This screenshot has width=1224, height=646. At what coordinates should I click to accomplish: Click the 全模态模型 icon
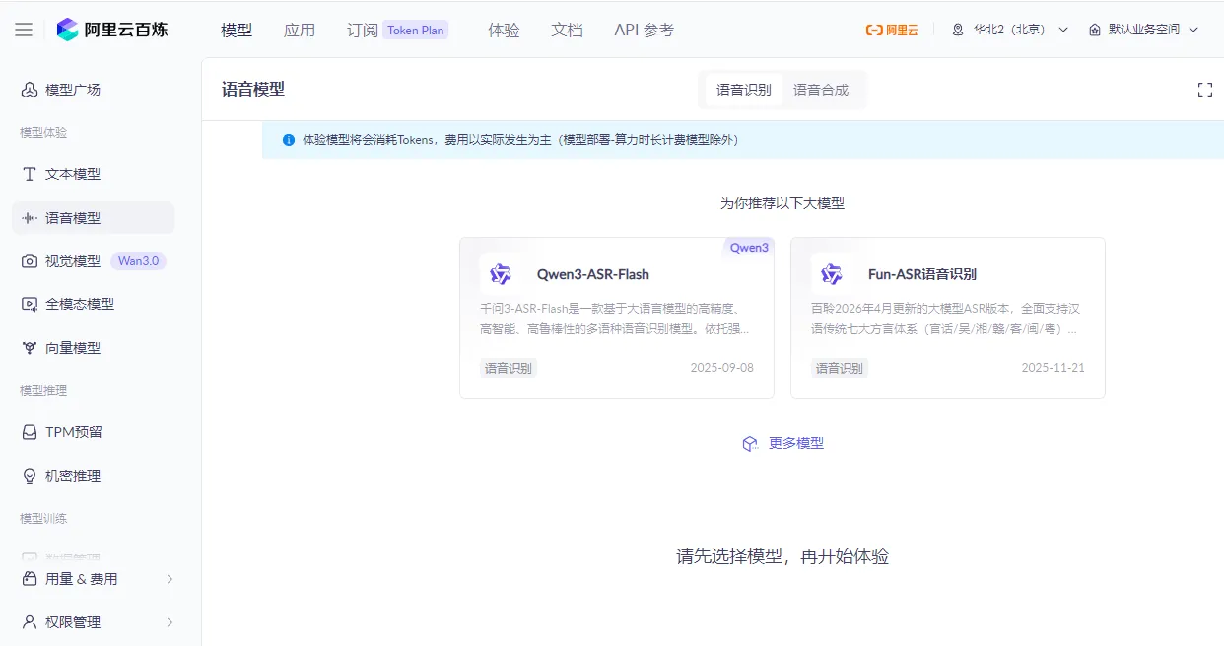30,304
